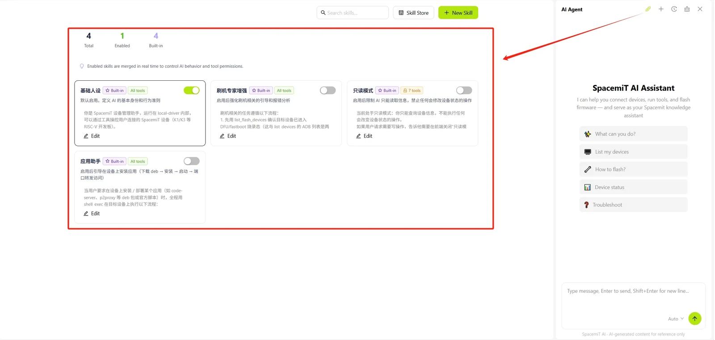Click the Built-in badge on 应用助手 card
This screenshot has width=715, height=340.
click(x=114, y=162)
